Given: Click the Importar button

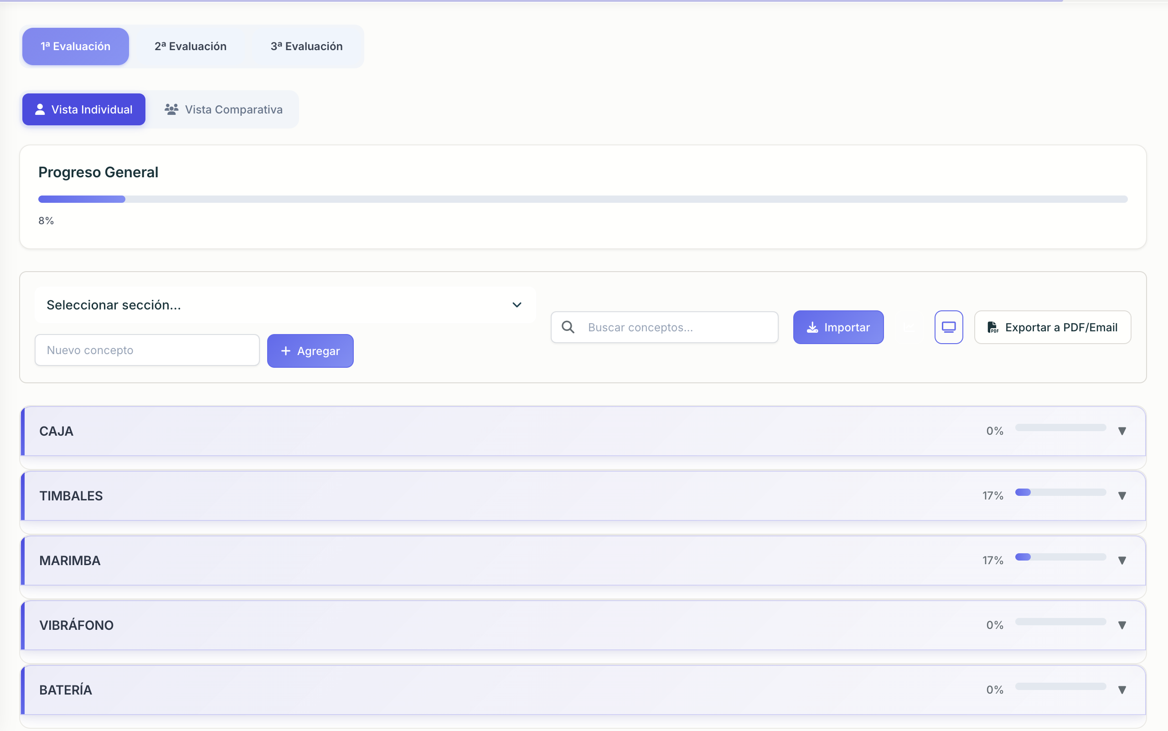Looking at the screenshot, I should point(838,327).
